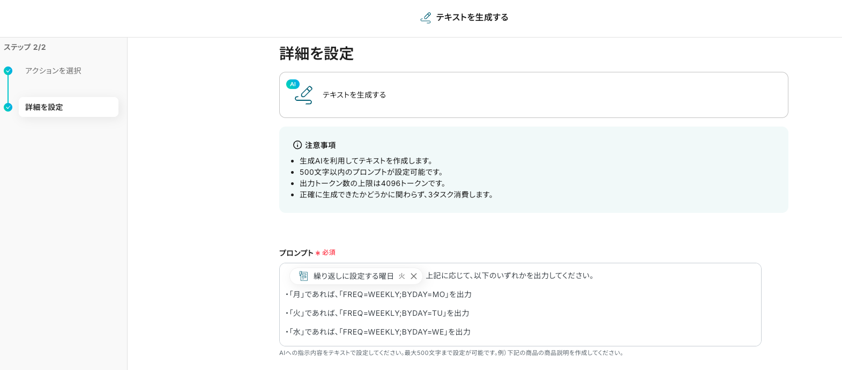Go to アクションを選択 step
This screenshot has width=842, height=370.
click(x=53, y=71)
